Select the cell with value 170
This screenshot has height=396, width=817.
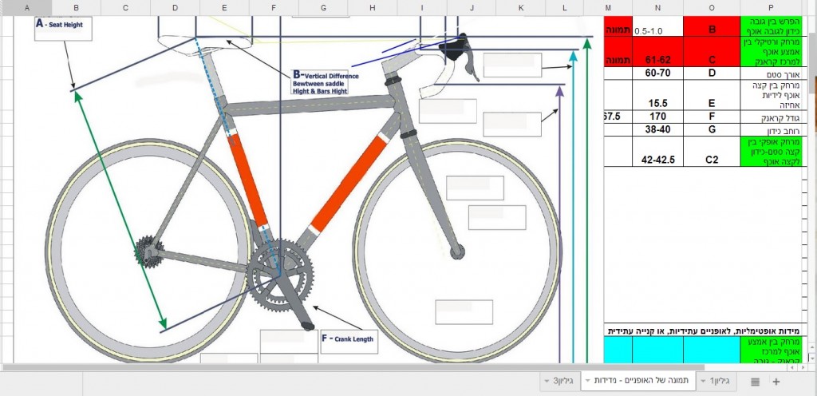coord(657,117)
